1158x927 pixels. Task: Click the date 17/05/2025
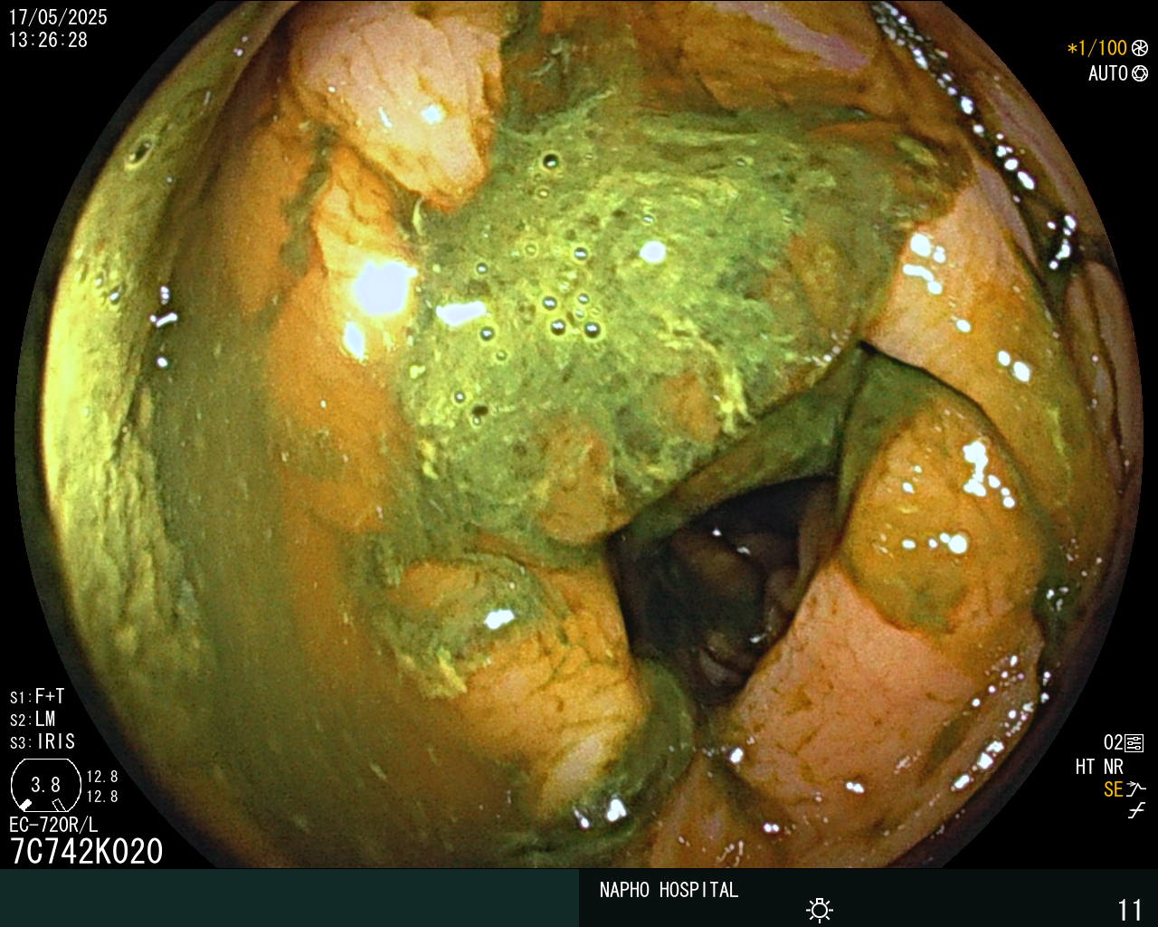tap(58, 17)
